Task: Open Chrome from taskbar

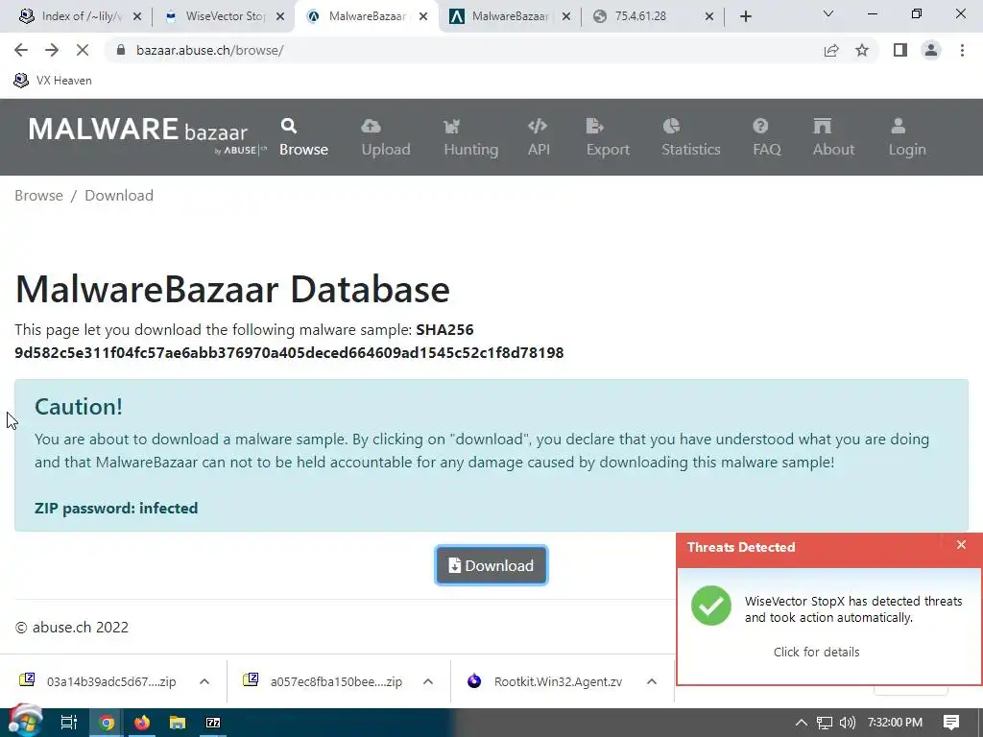Action: [106, 723]
